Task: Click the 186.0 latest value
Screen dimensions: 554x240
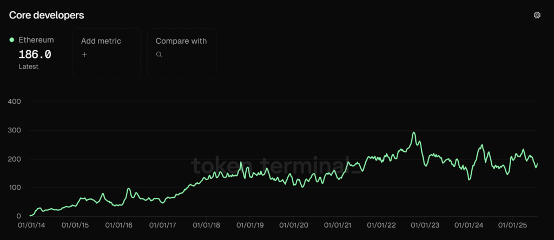Action: point(35,54)
